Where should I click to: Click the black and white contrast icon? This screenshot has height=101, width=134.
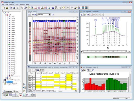[75, 8]
